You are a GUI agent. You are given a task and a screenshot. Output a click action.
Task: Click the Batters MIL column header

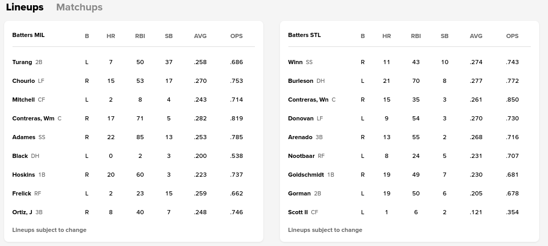click(x=28, y=35)
